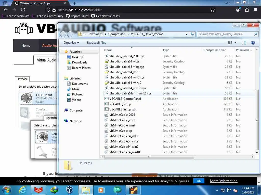Click Extract all files
The width and height of the screenshot is (261, 195).
click(96, 43)
